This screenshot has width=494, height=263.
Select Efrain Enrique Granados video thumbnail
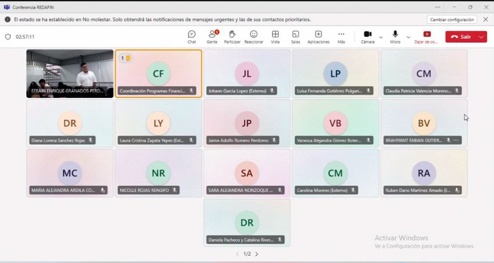[70, 73]
